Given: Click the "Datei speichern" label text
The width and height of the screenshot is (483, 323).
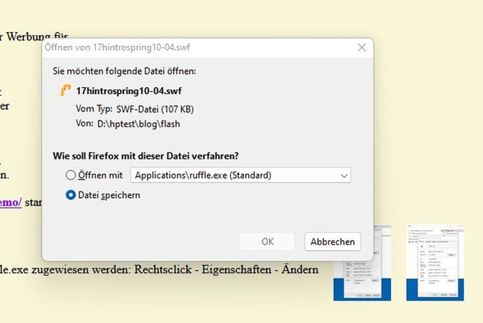Looking at the screenshot, I should click(109, 195).
